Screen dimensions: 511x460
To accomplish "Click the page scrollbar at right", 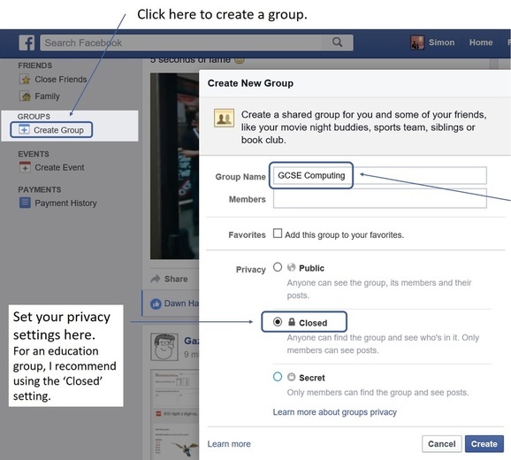I will click(493, 64).
